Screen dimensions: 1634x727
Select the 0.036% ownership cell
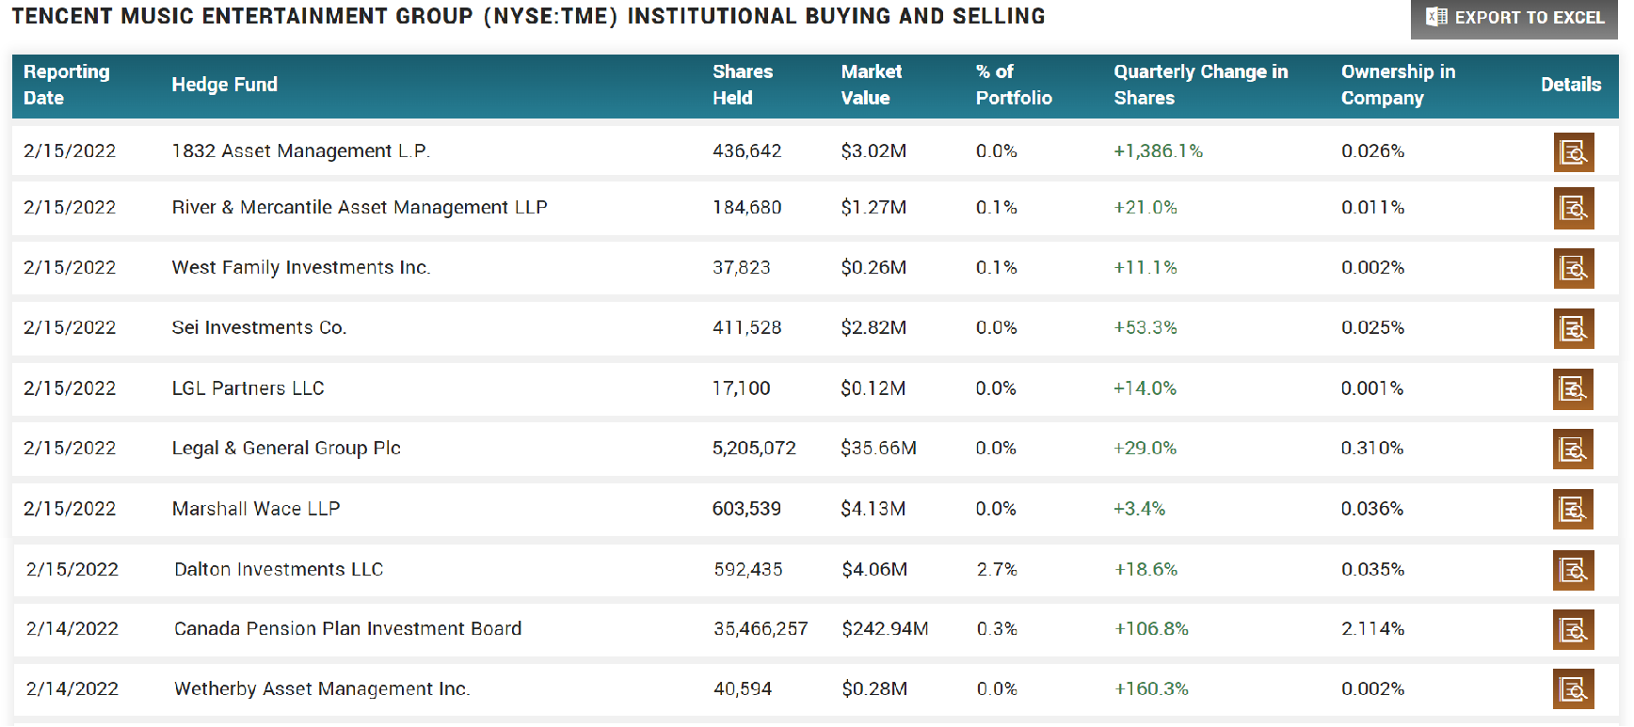tap(1372, 509)
